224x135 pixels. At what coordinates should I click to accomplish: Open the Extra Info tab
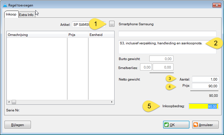(27, 15)
